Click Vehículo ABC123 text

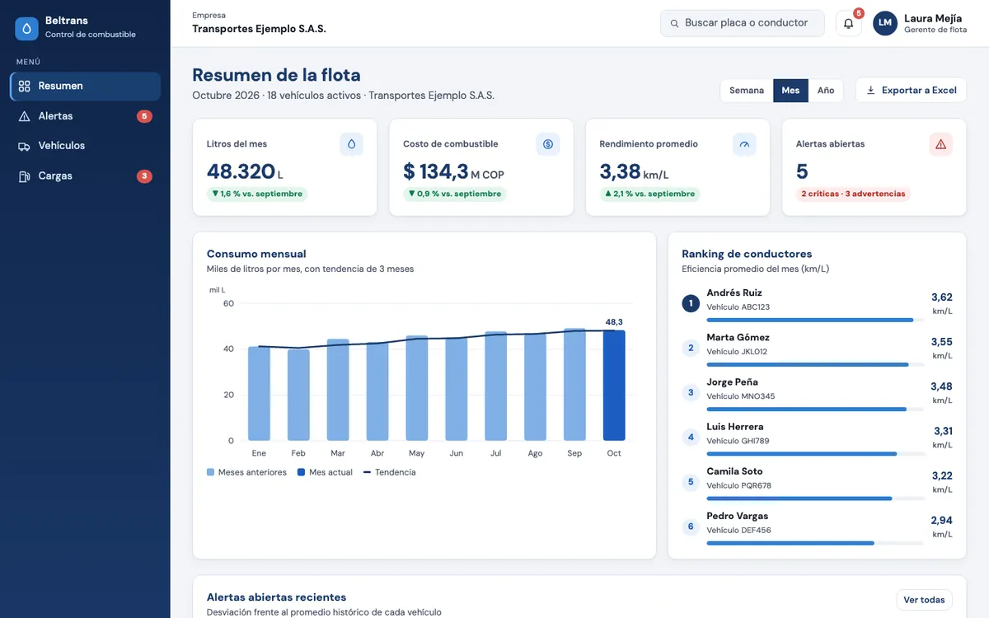click(x=738, y=307)
